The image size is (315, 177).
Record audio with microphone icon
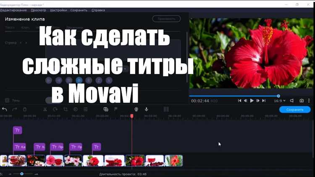click(x=147, y=109)
